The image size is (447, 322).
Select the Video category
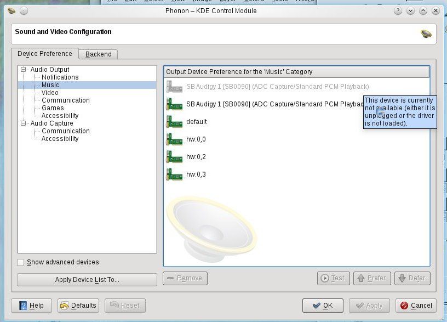pyautogui.click(x=50, y=93)
